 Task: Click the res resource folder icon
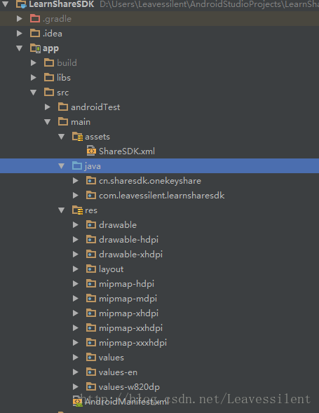[x=77, y=210]
